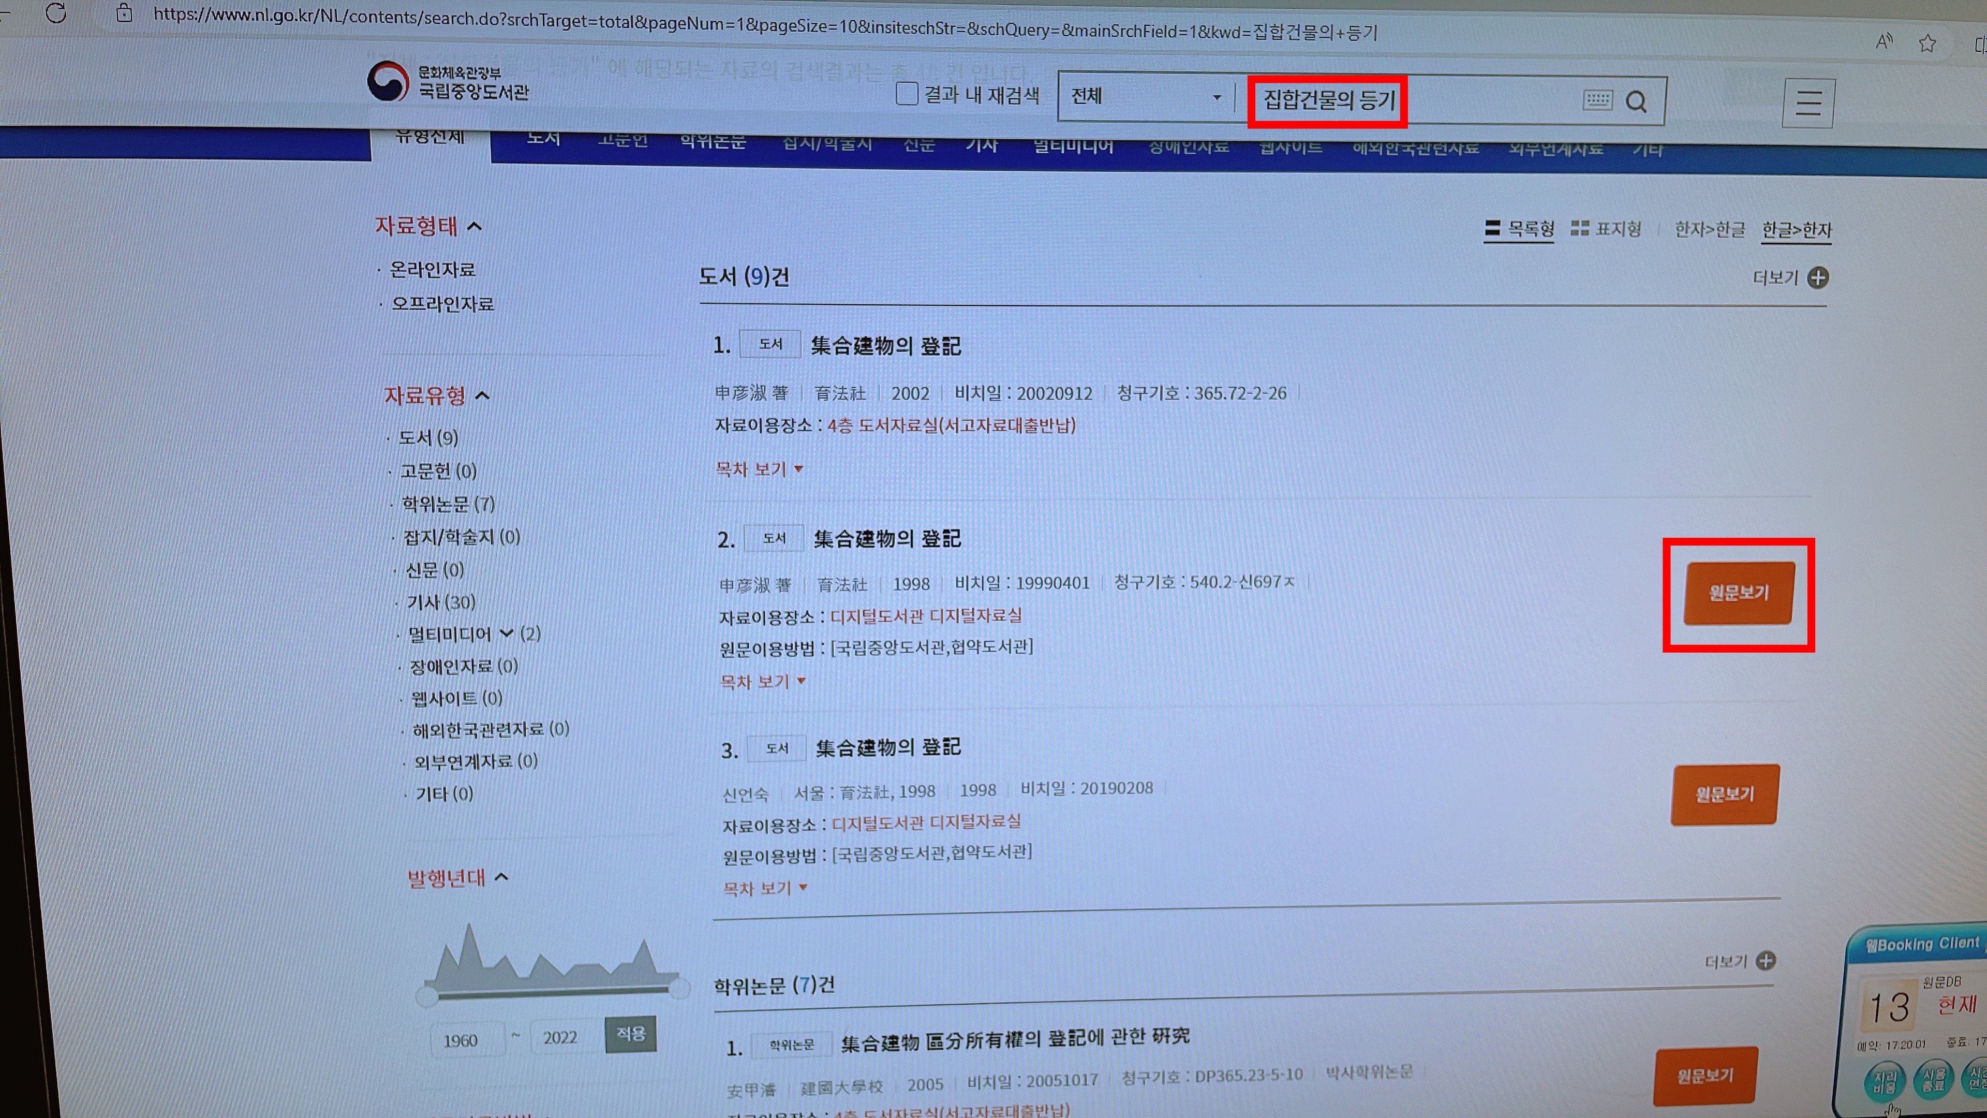The height and width of the screenshot is (1118, 1987).
Task: Click the magnifier search icon
Action: pyautogui.click(x=1636, y=101)
